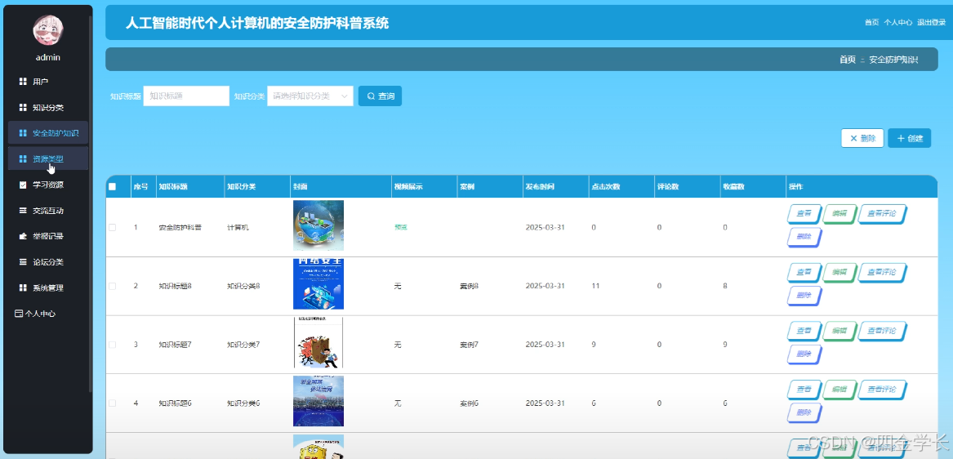Click 查看 for row 知识标题8
Image resolution: width=953 pixels, height=459 pixels.
(x=804, y=273)
